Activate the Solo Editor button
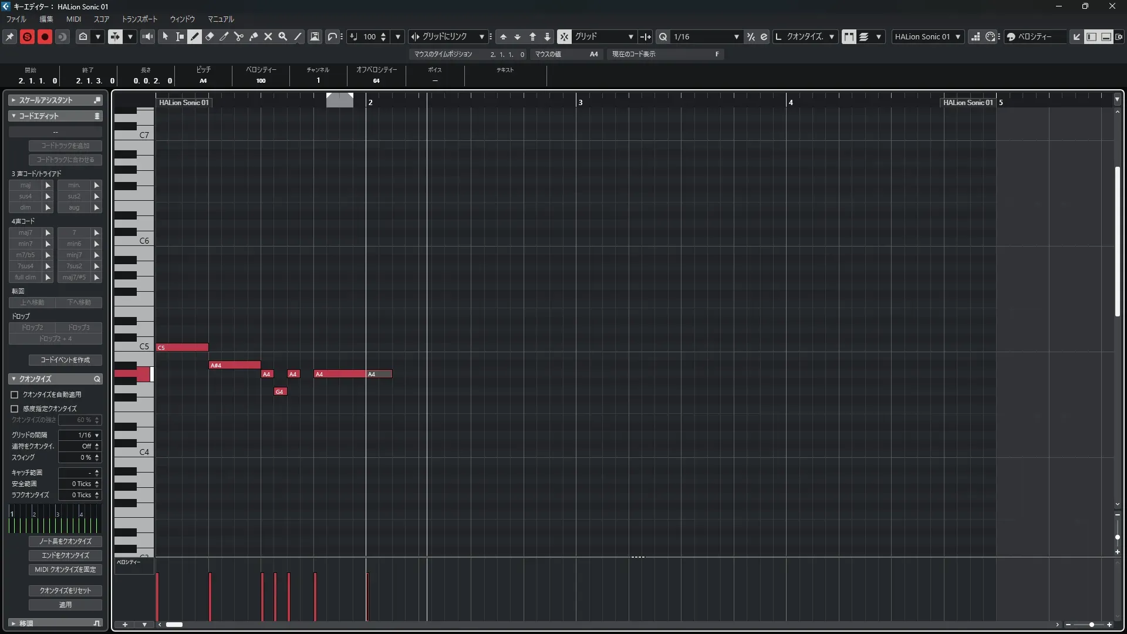Screen dimensions: 1127x634 point(27,36)
